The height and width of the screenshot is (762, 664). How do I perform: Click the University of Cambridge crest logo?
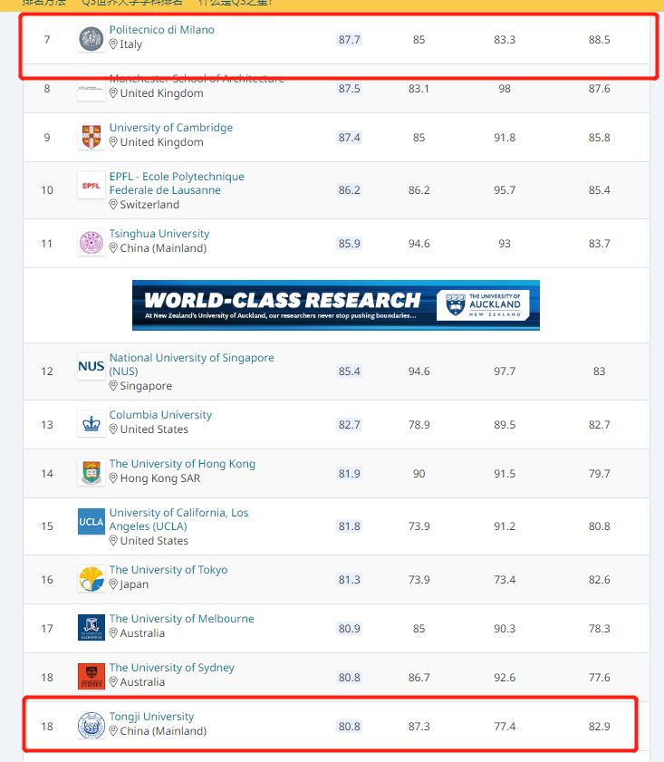click(91, 137)
